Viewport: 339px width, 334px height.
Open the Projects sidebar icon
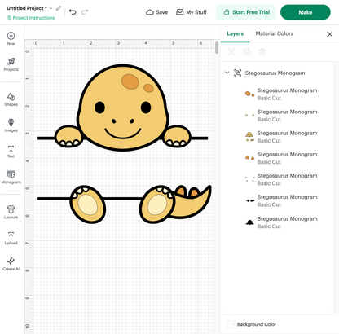11,61
